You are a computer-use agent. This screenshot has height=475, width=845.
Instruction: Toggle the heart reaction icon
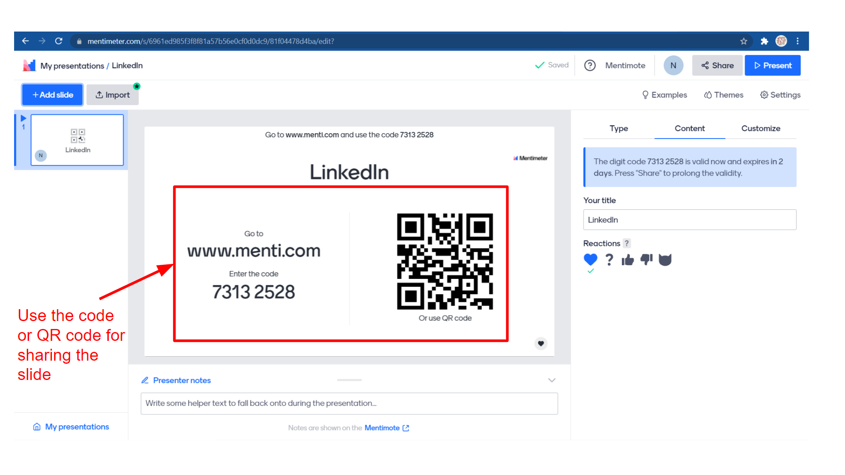coord(590,259)
